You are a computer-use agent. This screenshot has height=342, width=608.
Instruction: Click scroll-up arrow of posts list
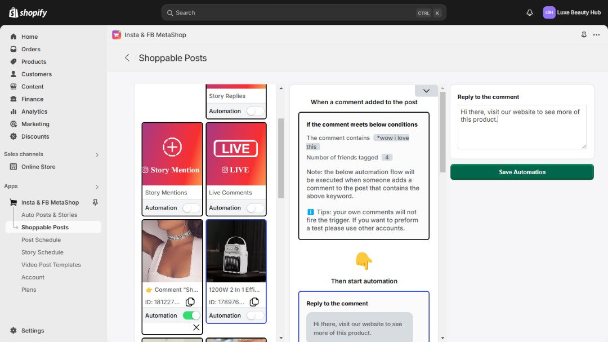coord(281,88)
